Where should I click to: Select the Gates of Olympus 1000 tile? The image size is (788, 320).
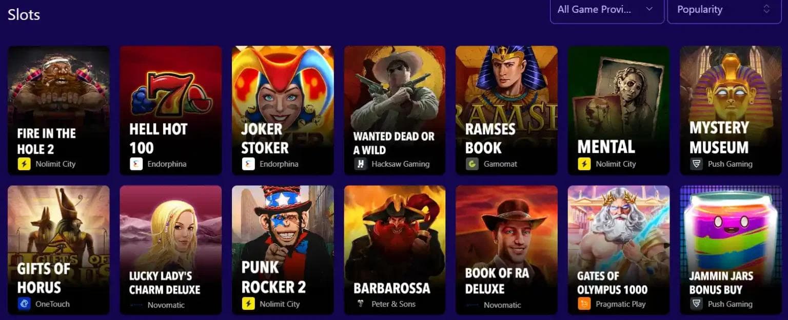click(x=619, y=250)
